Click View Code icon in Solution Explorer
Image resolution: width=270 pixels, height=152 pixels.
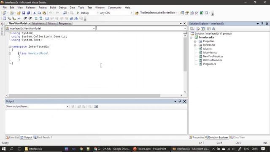(x=209, y=29)
